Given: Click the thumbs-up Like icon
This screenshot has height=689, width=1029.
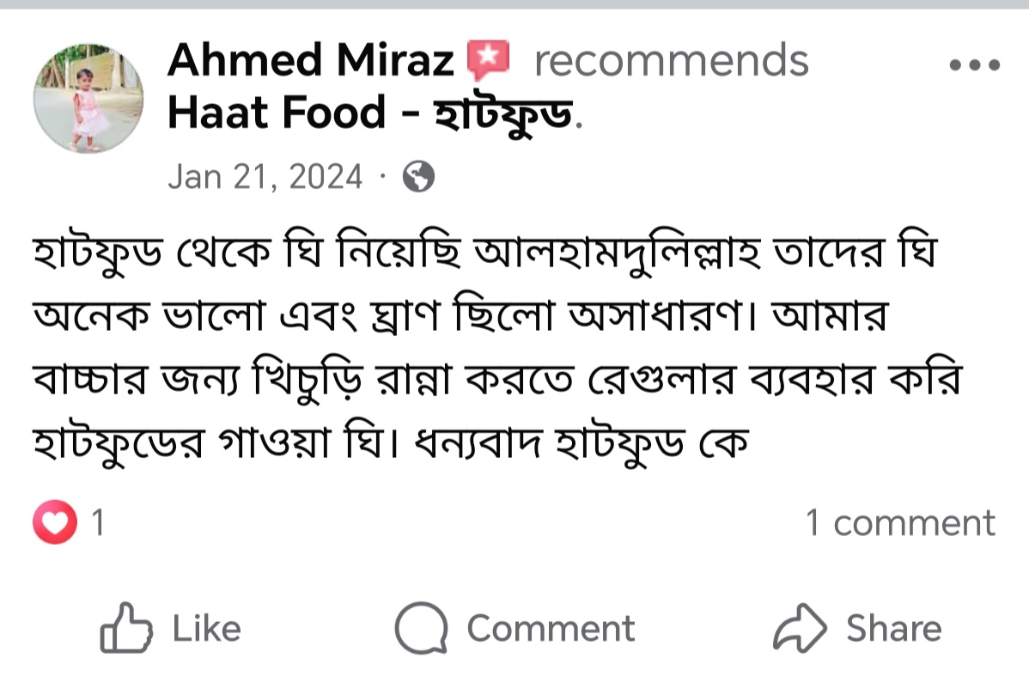Looking at the screenshot, I should 126,628.
